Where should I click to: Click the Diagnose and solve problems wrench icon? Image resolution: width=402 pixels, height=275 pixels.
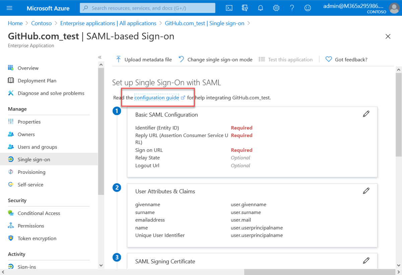[11, 93]
